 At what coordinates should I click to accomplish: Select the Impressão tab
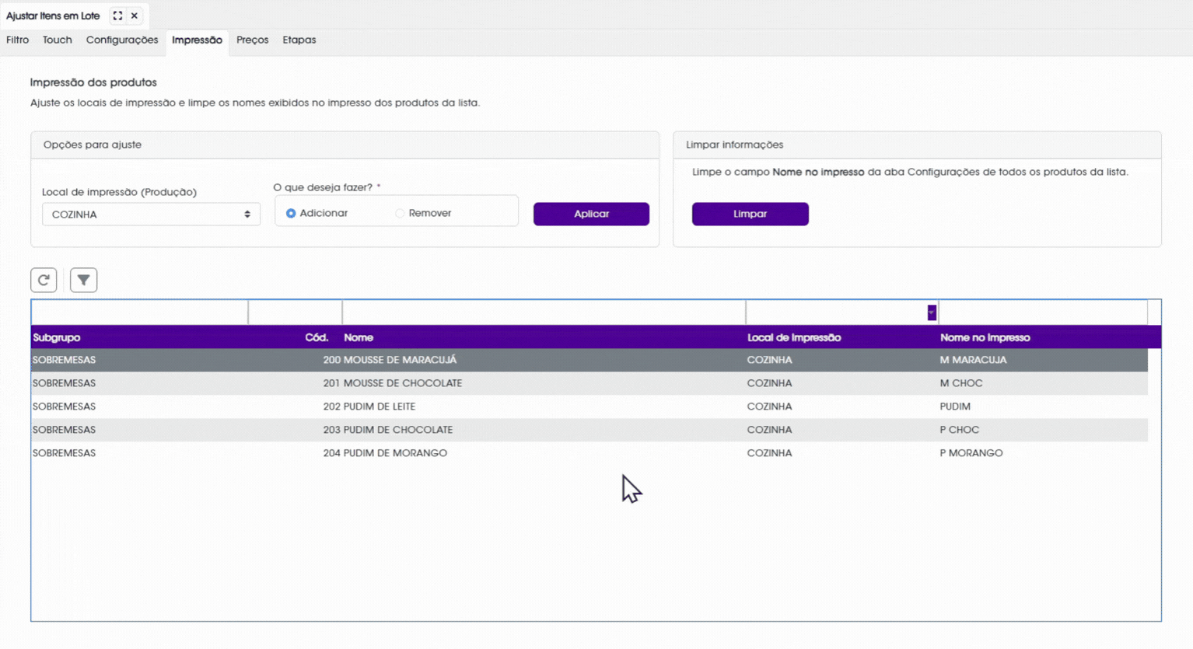point(197,40)
